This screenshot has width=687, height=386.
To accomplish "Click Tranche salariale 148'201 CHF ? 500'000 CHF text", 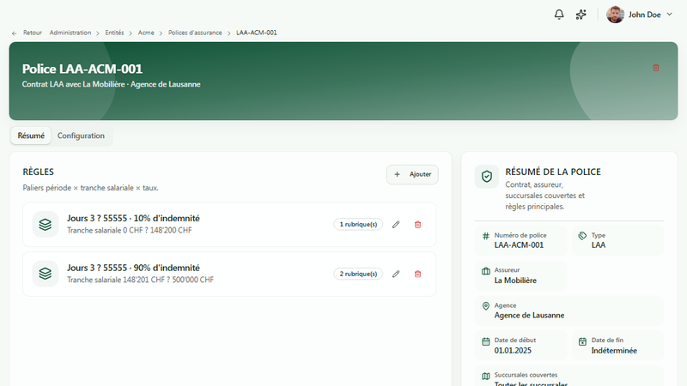I will tap(140, 280).
